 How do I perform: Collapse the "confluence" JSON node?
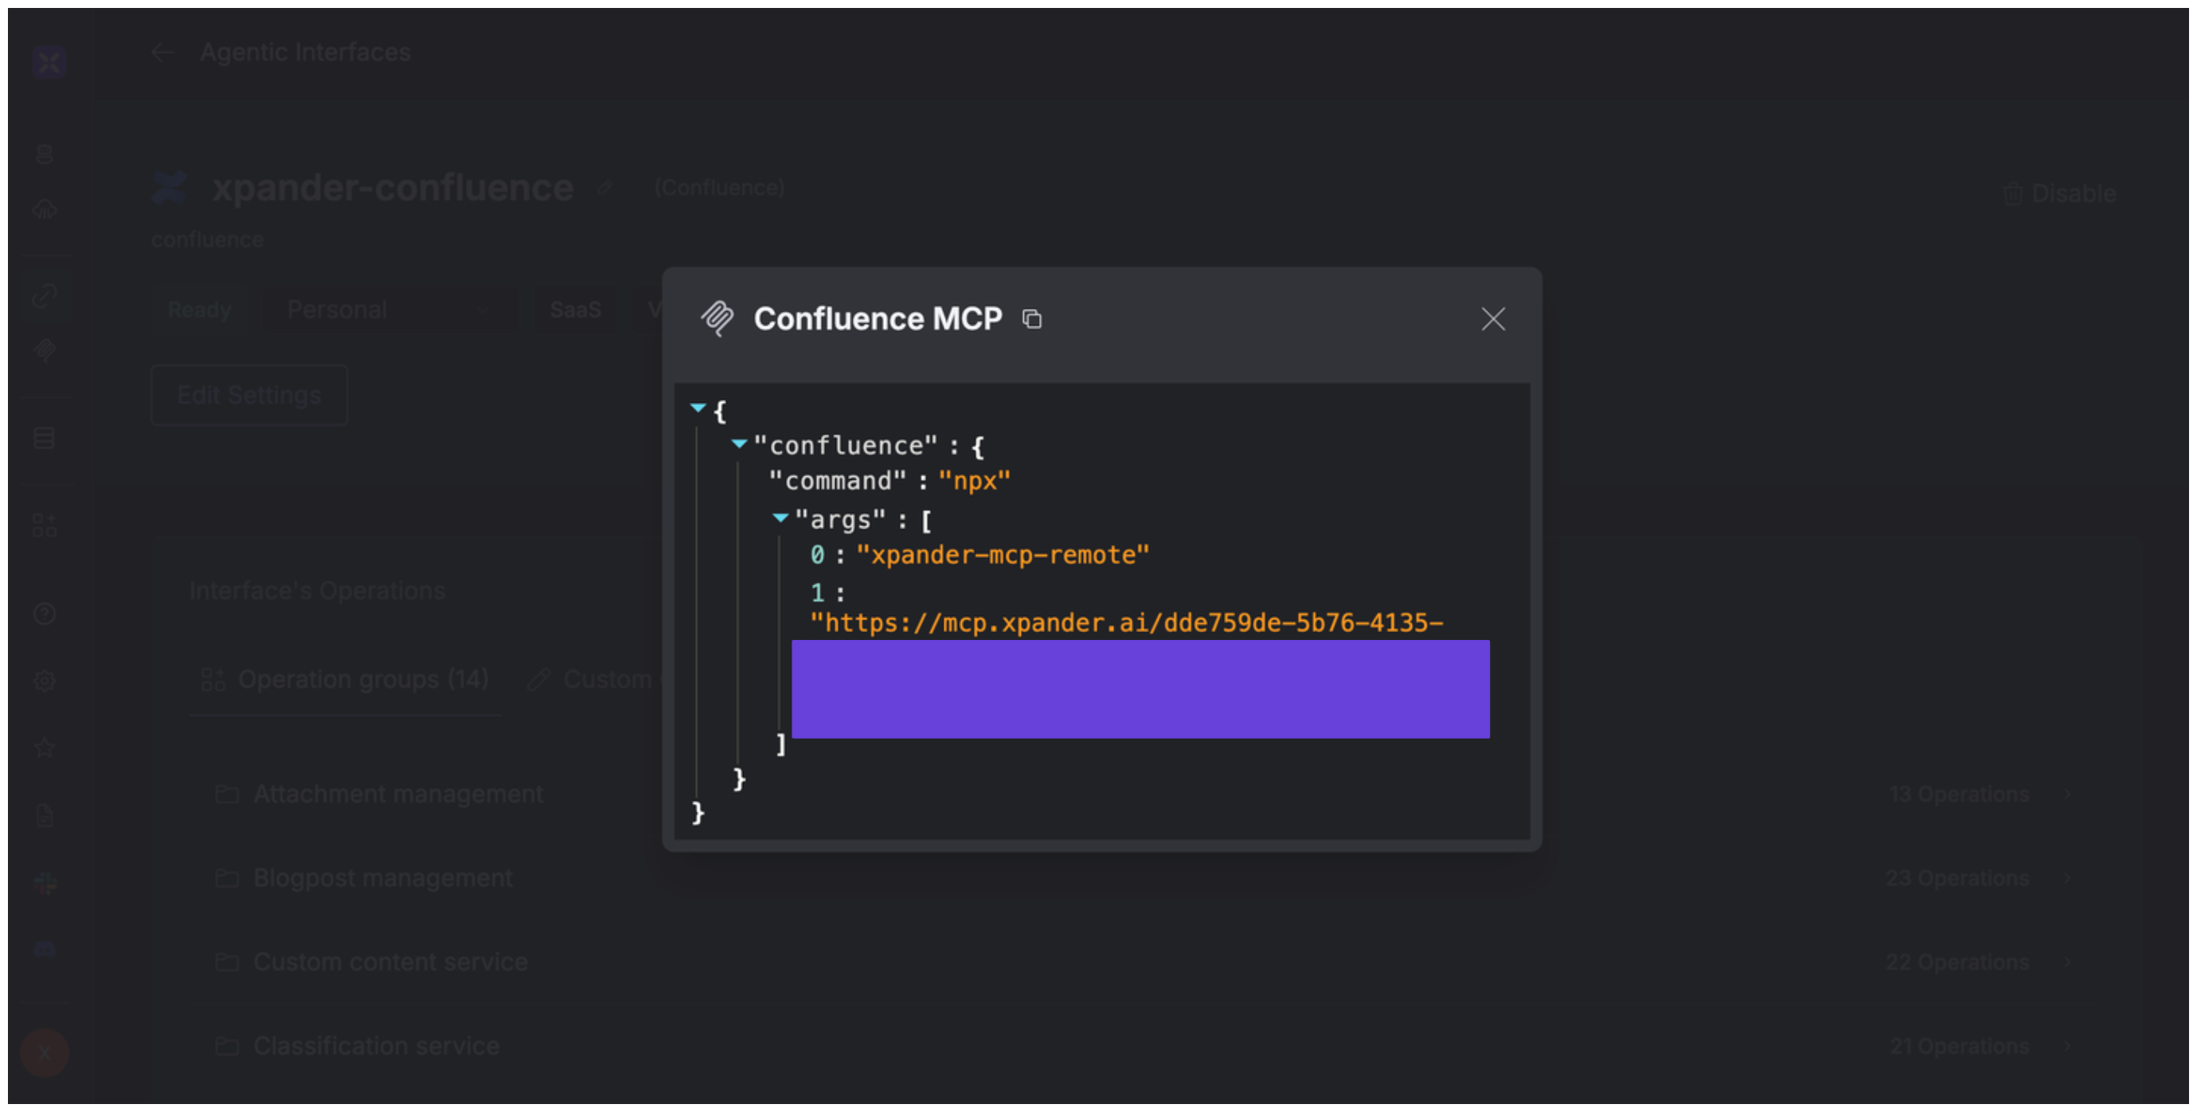pyautogui.click(x=739, y=443)
